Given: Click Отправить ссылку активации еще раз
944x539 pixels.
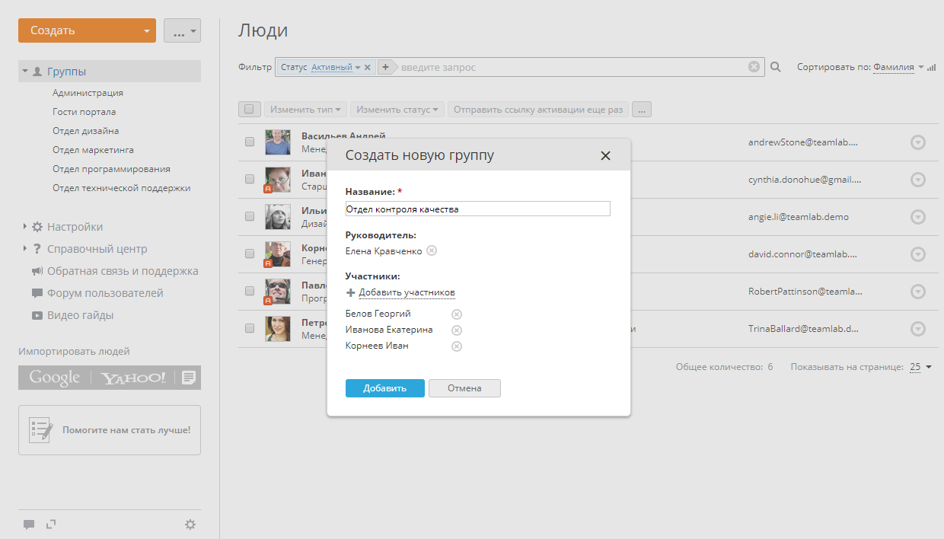Looking at the screenshot, I should [538, 110].
